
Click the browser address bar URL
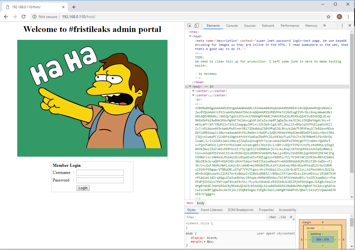[x=79, y=17]
